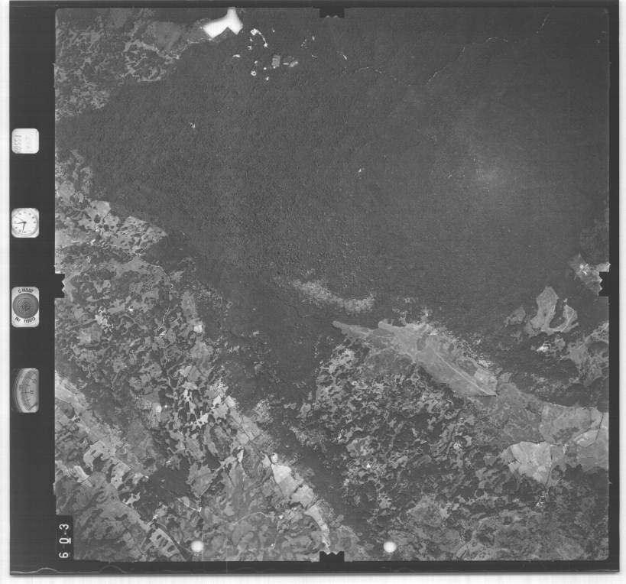Click the bottom center fiducial notch
The image size is (626, 584).
[x=332, y=558]
